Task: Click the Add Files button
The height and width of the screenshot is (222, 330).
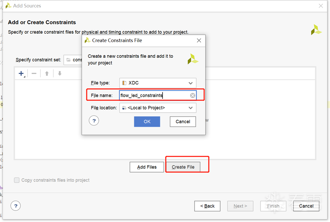Action: pos(147,167)
